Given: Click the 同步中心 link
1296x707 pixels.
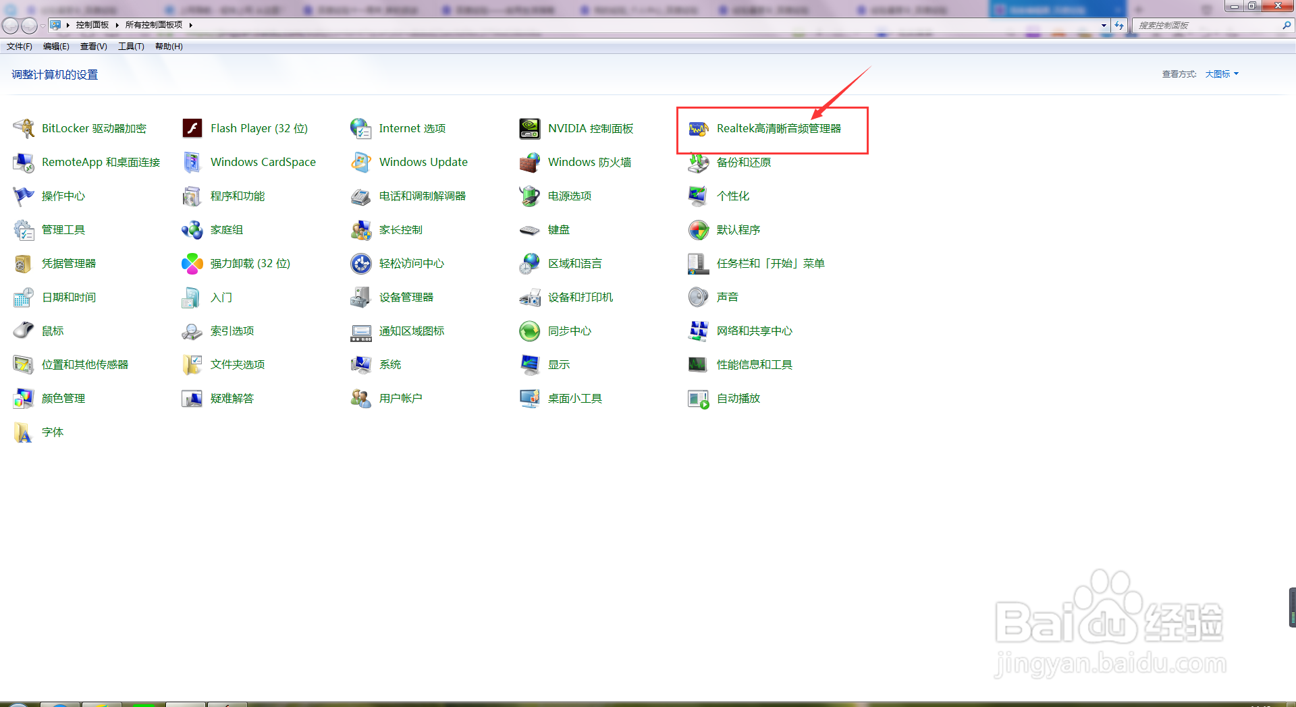Looking at the screenshot, I should [570, 331].
